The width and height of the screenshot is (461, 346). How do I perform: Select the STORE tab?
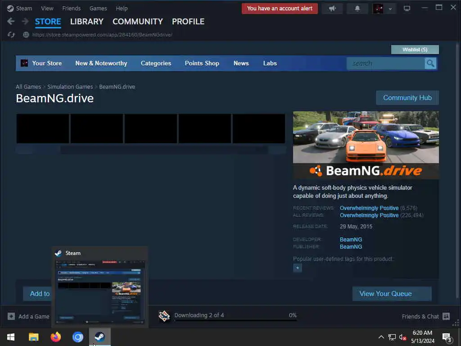(x=48, y=22)
